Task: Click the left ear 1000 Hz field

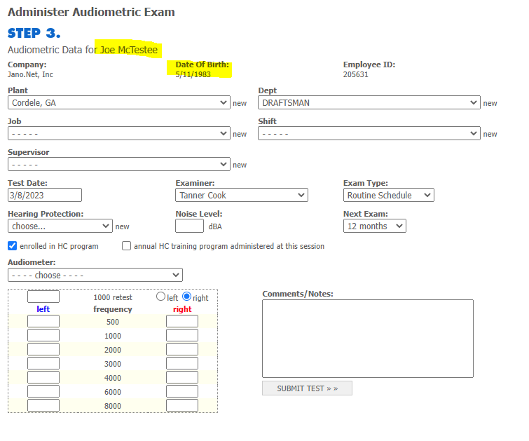Action: pyautogui.click(x=43, y=335)
